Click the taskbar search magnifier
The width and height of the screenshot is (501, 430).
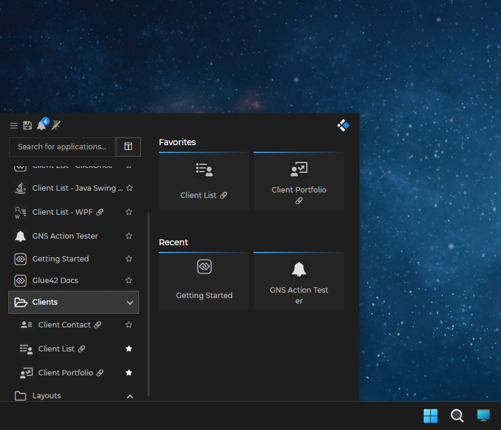coord(457,416)
